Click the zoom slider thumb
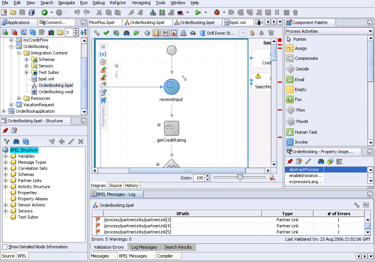This screenshot has width=375, height=262. [x=240, y=177]
